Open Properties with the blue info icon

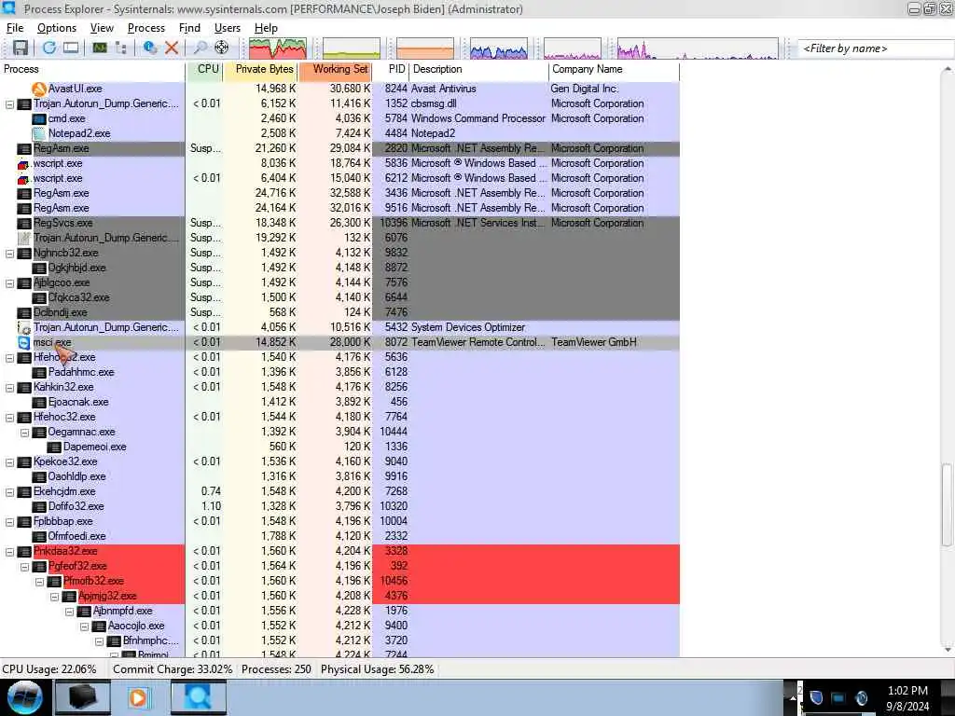149,48
